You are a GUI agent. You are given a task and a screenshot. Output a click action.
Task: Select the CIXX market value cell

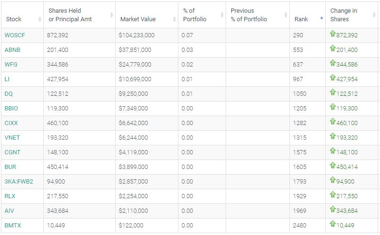coord(147,123)
